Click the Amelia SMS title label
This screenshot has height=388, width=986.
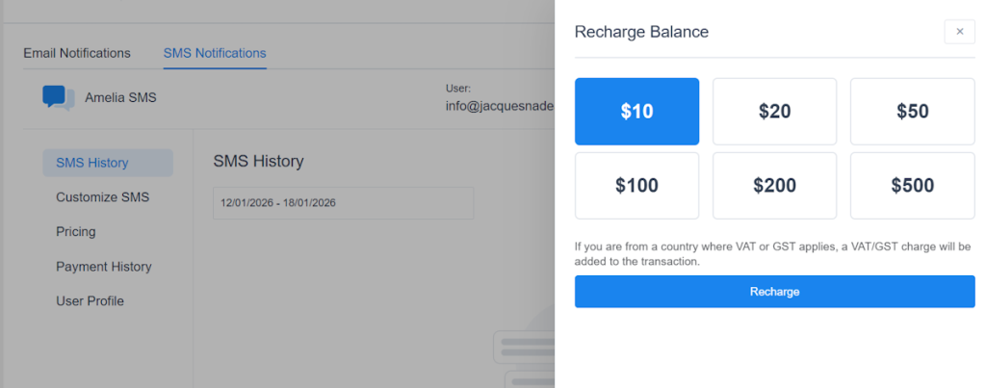(x=120, y=97)
